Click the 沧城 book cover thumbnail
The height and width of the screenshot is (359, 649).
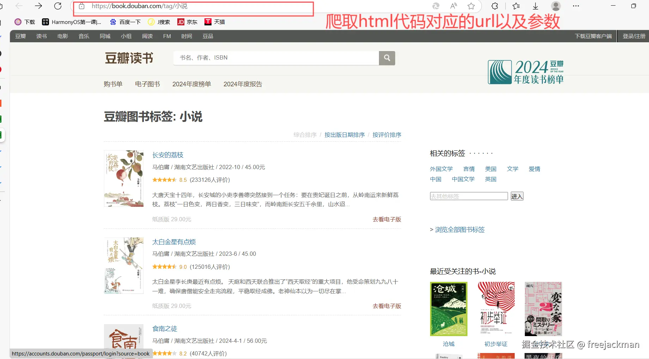pos(449,309)
